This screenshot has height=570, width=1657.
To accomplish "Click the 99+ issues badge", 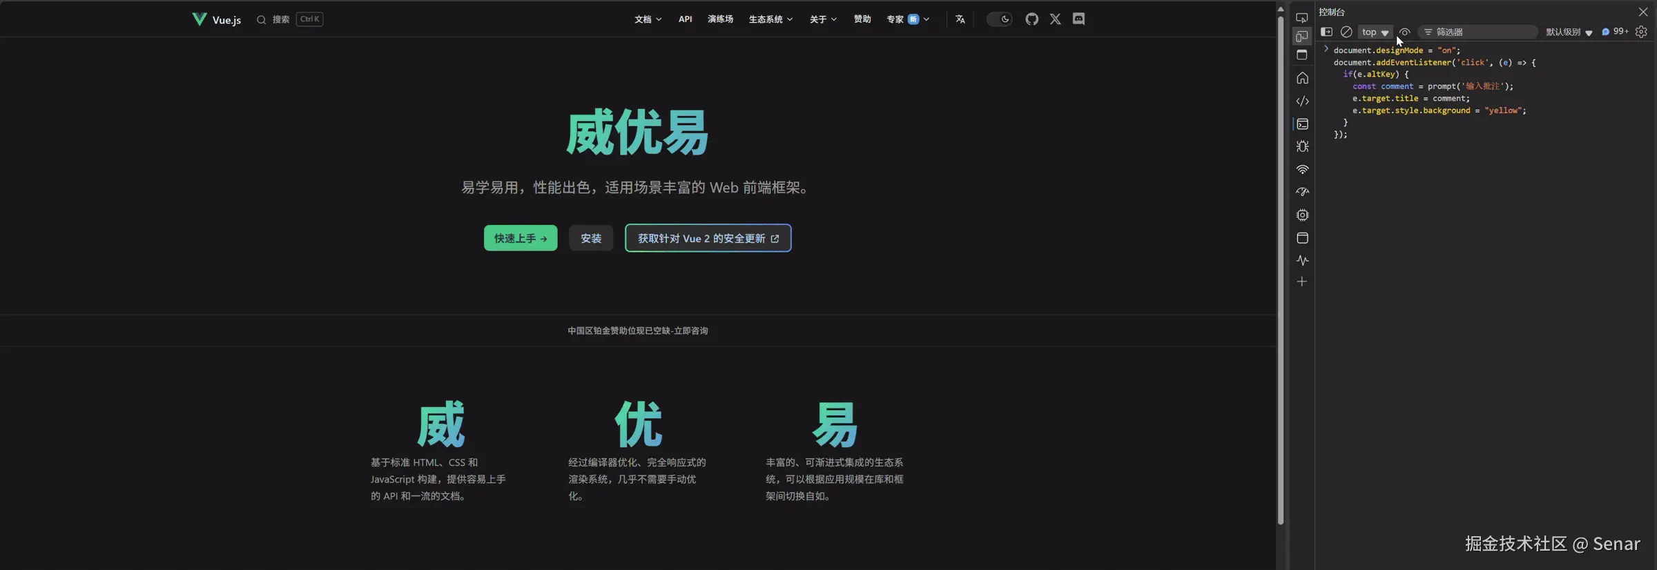I will 1615,32.
